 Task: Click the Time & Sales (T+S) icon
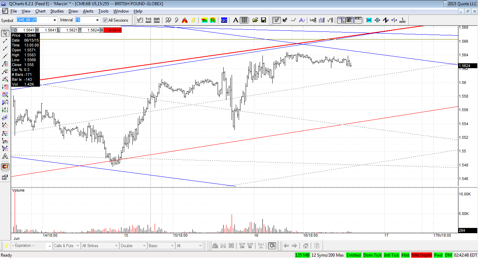click(x=148, y=20)
